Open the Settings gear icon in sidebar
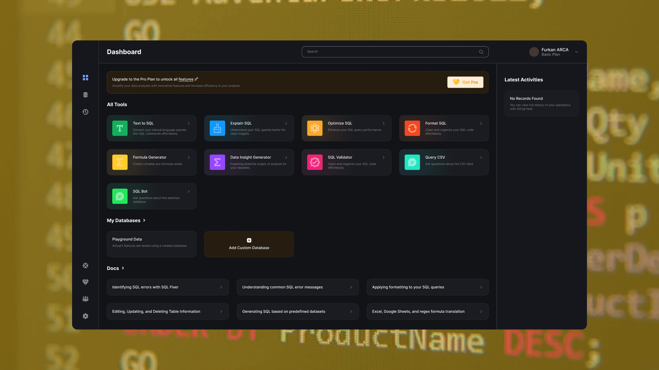The image size is (659, 370). tap(85, 316)
